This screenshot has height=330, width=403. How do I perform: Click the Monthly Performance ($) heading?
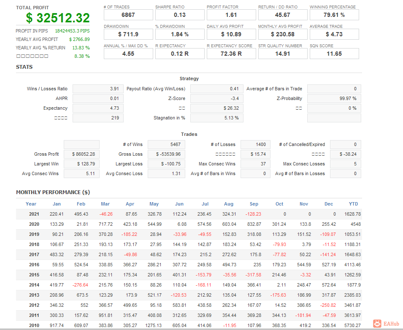pos(53,192)
